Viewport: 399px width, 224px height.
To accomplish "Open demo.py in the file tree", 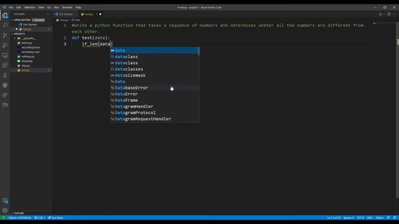I will 27,43.
